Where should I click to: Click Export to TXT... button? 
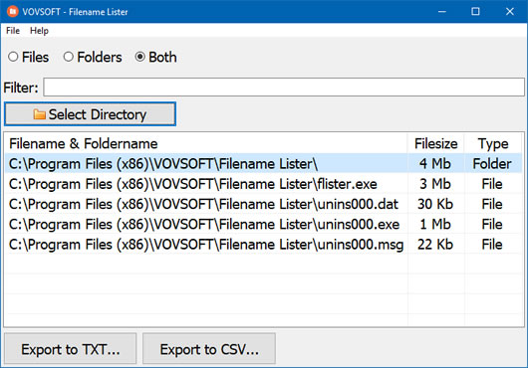point(71,349)
